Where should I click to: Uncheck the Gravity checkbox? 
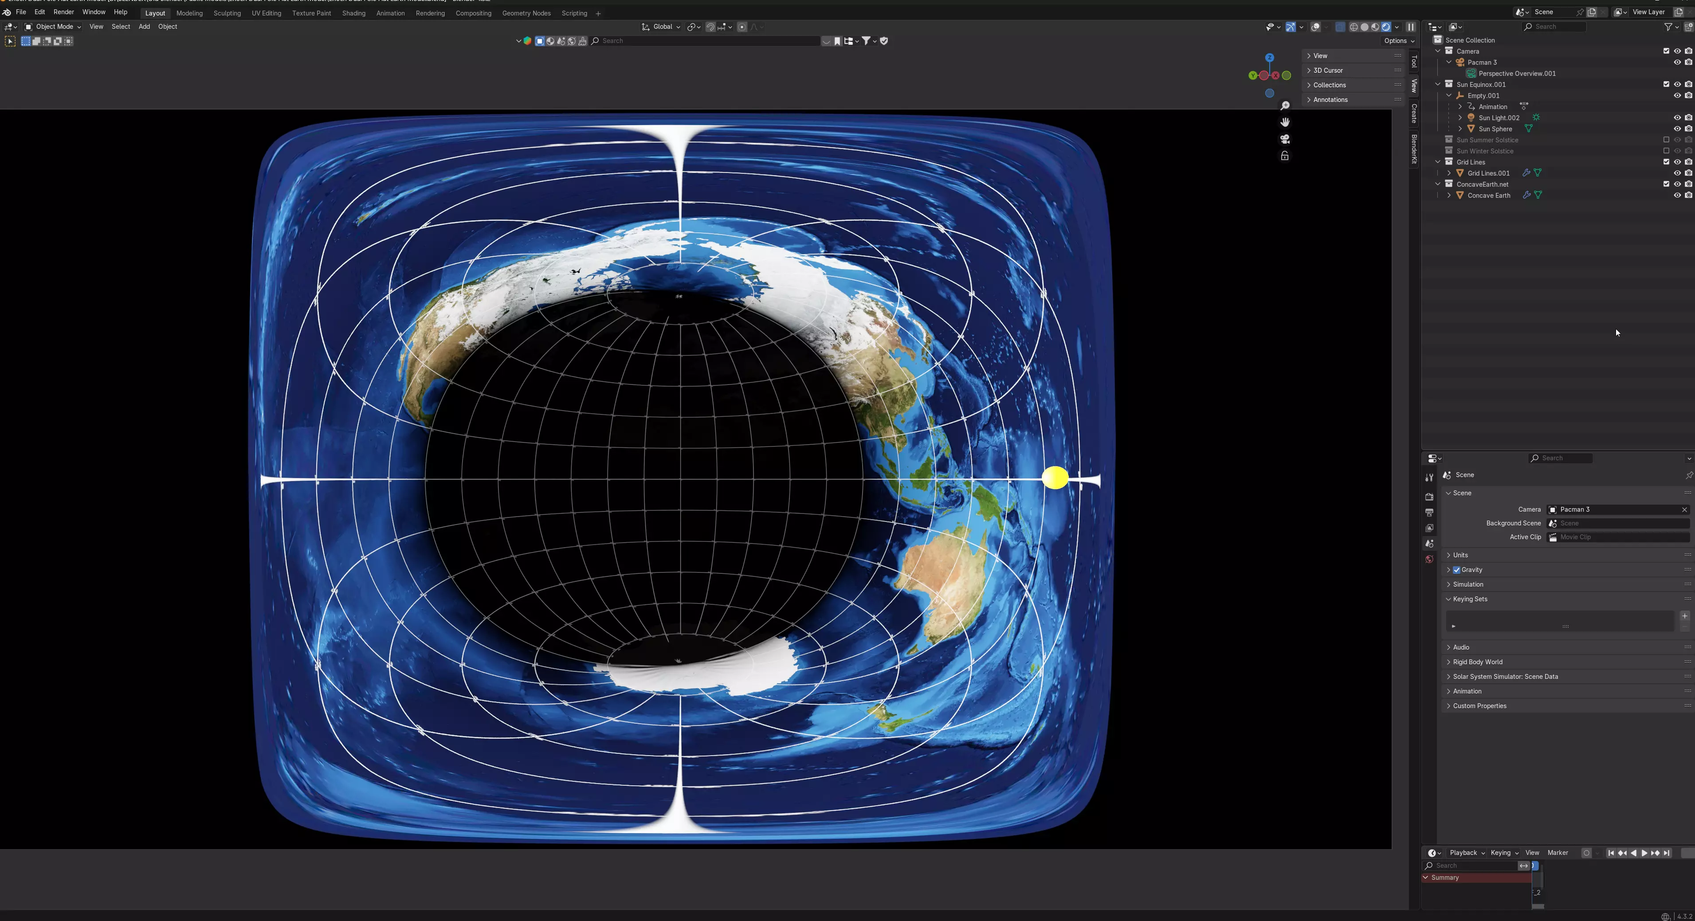tap(1457, 570)
